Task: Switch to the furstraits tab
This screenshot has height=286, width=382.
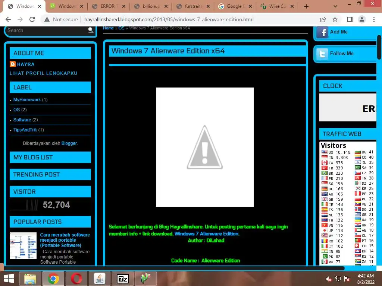Action: (193, 7)
